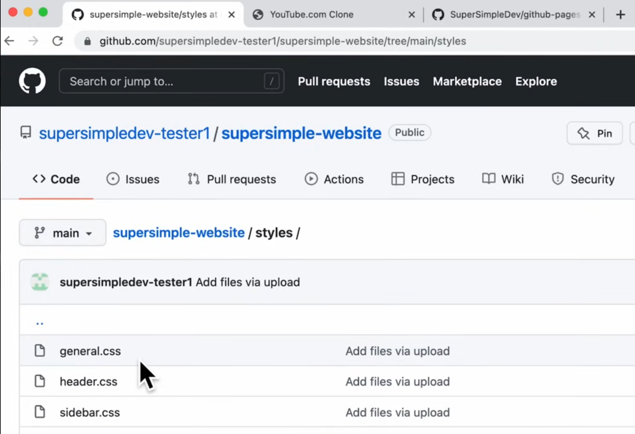
Task: Open a new tab with plus icon
Action: tap(620, 15)
